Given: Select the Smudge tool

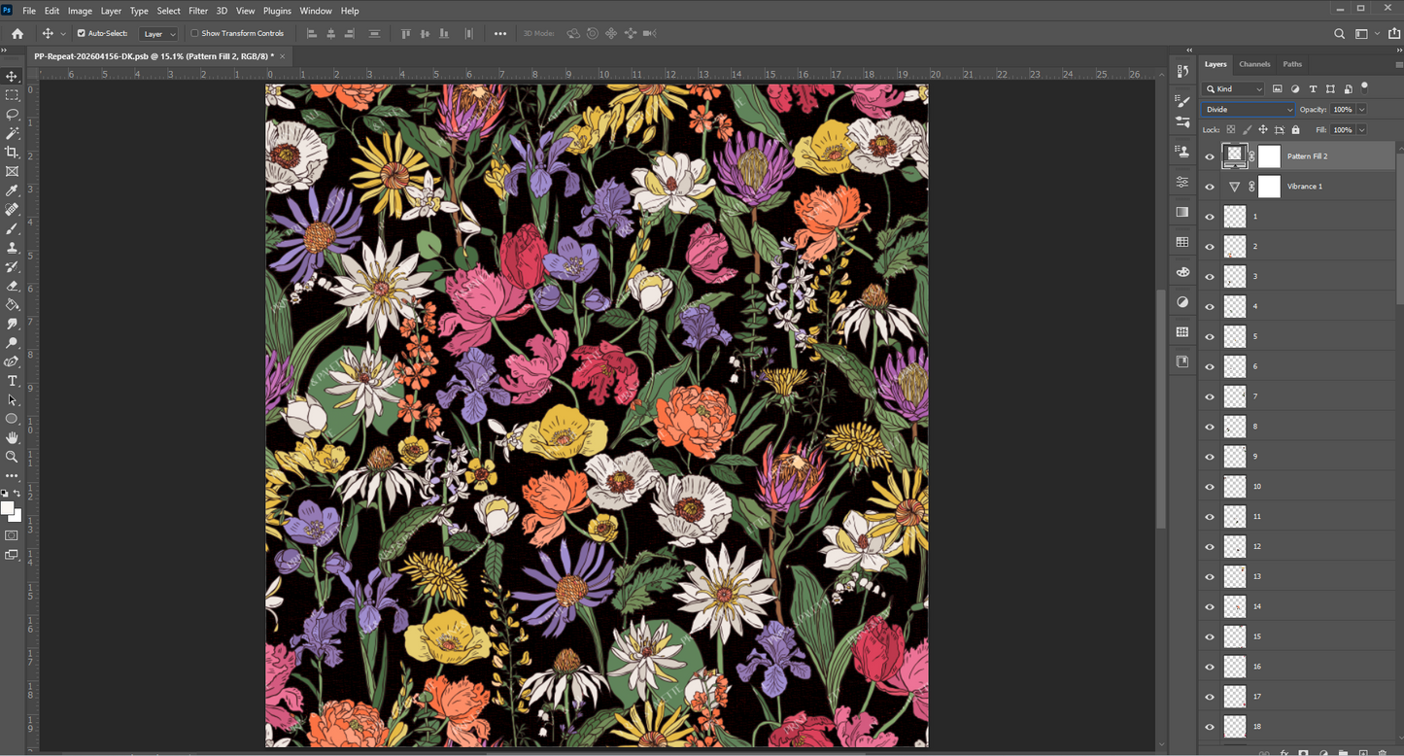Looking at the screenshot, I should tap(12, 324).
